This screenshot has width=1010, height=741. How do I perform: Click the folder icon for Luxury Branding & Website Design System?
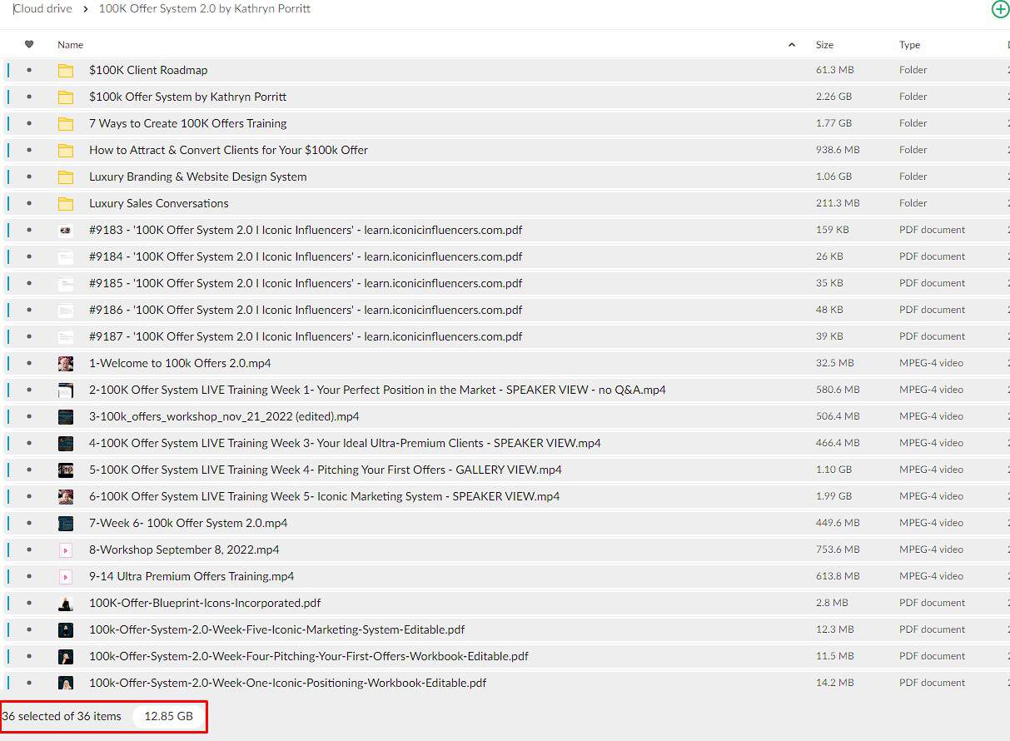pyautogui.click(x=66, y=177)
